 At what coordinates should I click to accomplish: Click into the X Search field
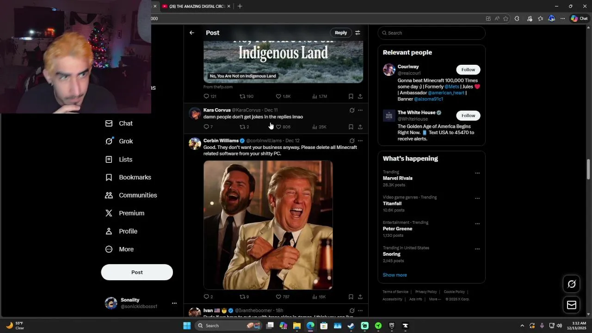[x=432, y=33]
